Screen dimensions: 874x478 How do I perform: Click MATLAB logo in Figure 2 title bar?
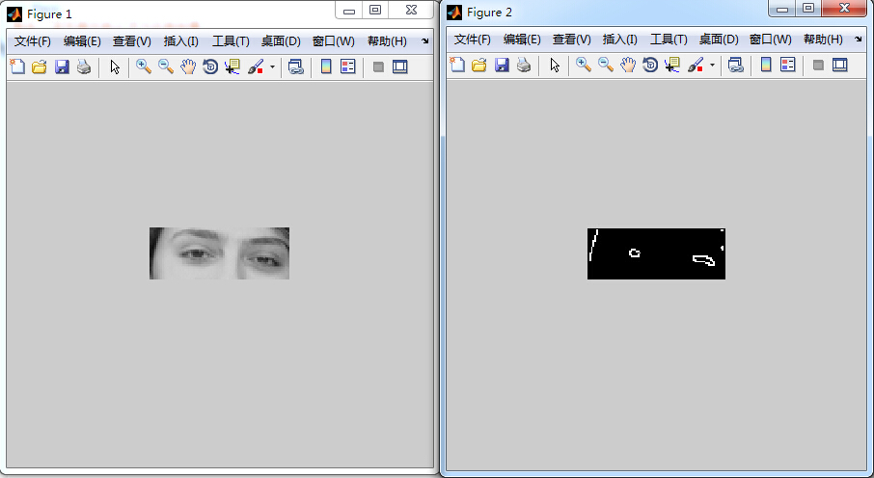click(454, 12)
